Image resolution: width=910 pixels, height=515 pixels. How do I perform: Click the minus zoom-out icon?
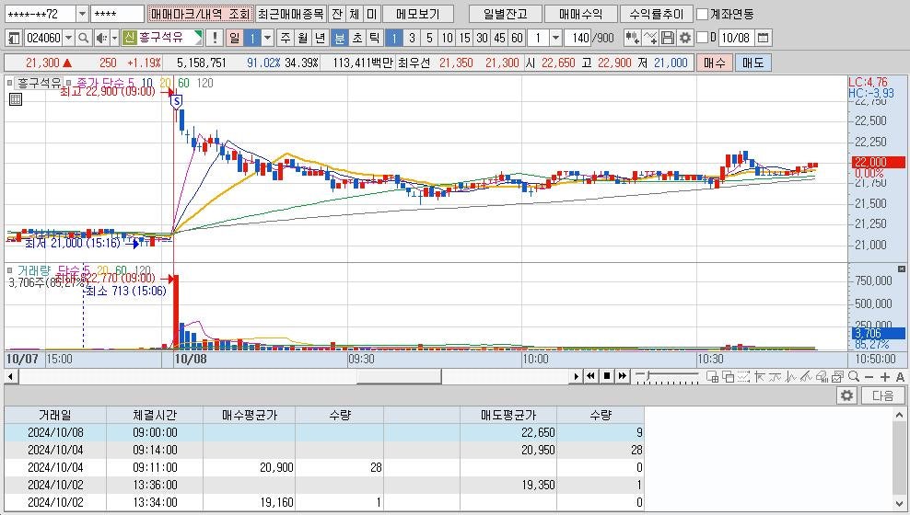[x=869, y=377]
